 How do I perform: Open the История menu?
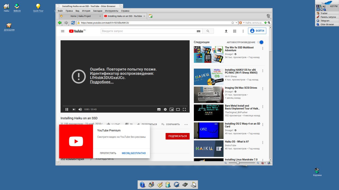pyautogui.click(x=86, y=11)
